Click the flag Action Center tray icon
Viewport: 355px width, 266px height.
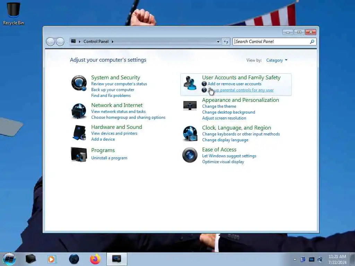coord(303,259)
